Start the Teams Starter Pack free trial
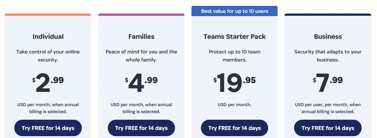Viewport: 377px width, 138px height. 234,128
